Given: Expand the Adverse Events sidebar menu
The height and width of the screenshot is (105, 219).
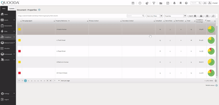Looking at the screenshot, I should (14, 43).
